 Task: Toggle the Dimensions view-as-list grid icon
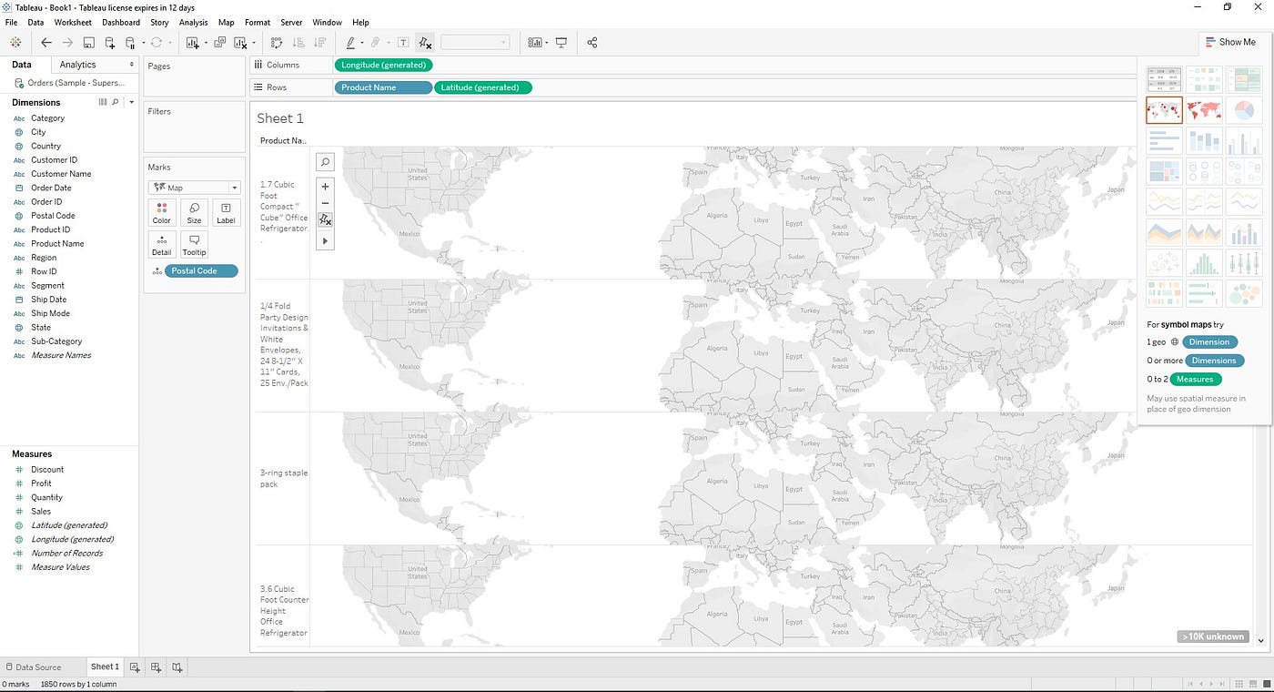click(102, 102)
